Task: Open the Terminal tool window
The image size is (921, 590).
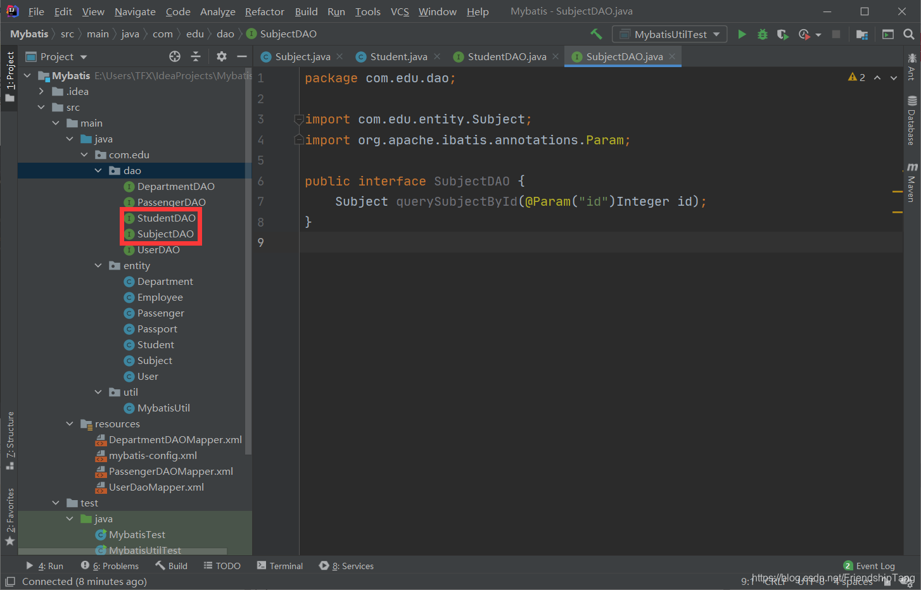Action: (280, 566)
